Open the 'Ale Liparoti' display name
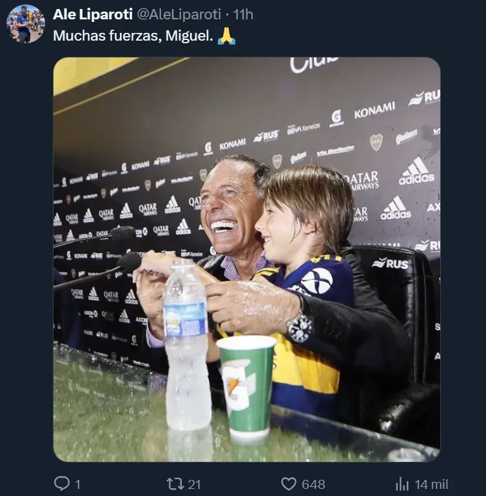The width and height of the screenshot is (486, 496). coord(93,14)
